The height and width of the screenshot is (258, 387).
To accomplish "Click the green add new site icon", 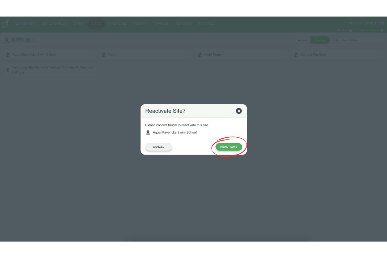I will [x=29, y=40].
